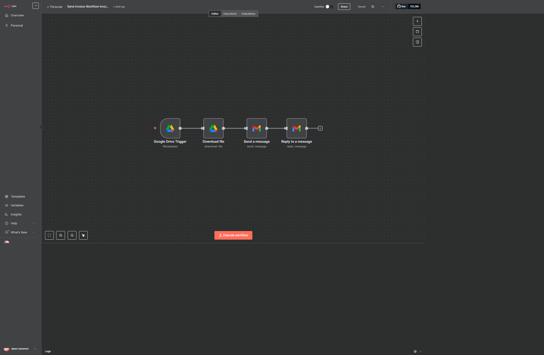This screenshot has height=355, width=544.
Task: Click the zoom in canvas icon
Action: click(61, 235)
